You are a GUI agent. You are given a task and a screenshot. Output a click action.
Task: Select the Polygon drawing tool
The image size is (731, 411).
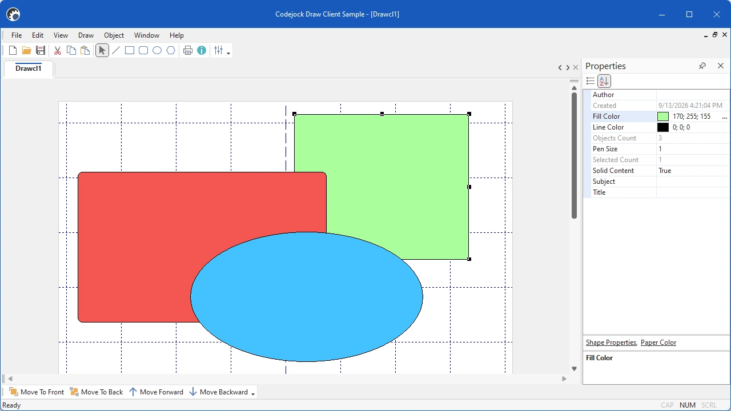click(171, 51)
